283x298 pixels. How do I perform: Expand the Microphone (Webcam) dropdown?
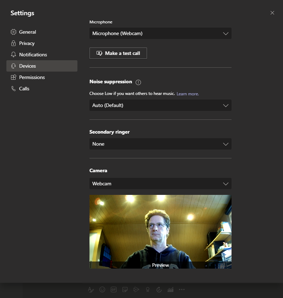160,33
